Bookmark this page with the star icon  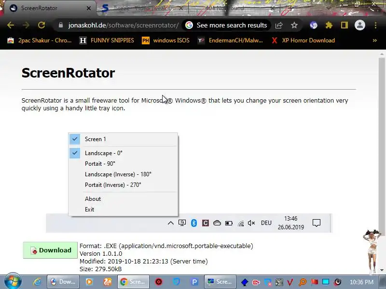click(294, 25)
